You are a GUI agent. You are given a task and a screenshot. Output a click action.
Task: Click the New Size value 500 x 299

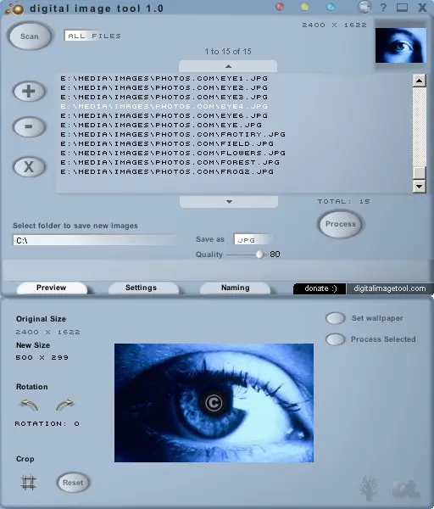(x=42, y=358)
